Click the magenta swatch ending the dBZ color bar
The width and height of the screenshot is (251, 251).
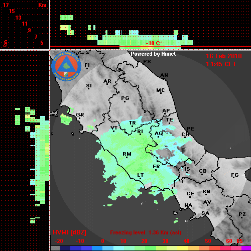tap(246, 248)
